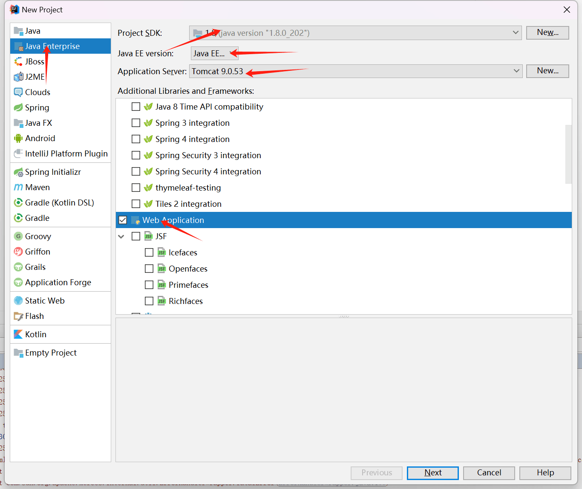Screen dimensions: 582x489
Task: Pick the Spring leaf icon
Action: pyautogui.click(x=18, y=107)
